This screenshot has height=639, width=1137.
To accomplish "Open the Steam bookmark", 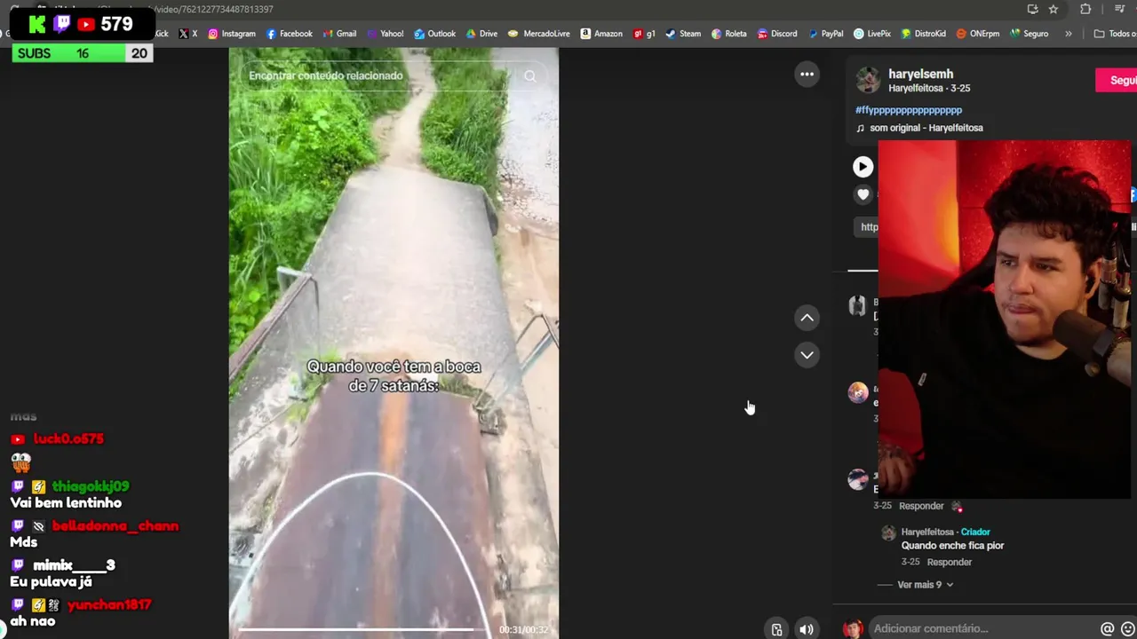I will 683,34.
